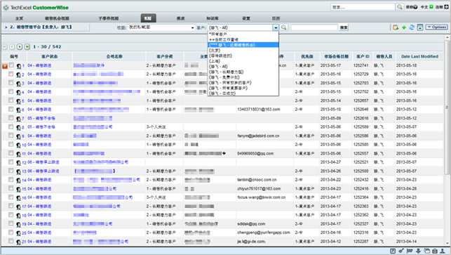
Task: Open the view dropdown beside 视图 label
Action: [161, 27]
